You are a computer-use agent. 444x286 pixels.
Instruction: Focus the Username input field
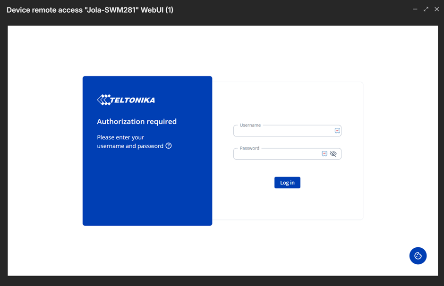tap(282, 131)
